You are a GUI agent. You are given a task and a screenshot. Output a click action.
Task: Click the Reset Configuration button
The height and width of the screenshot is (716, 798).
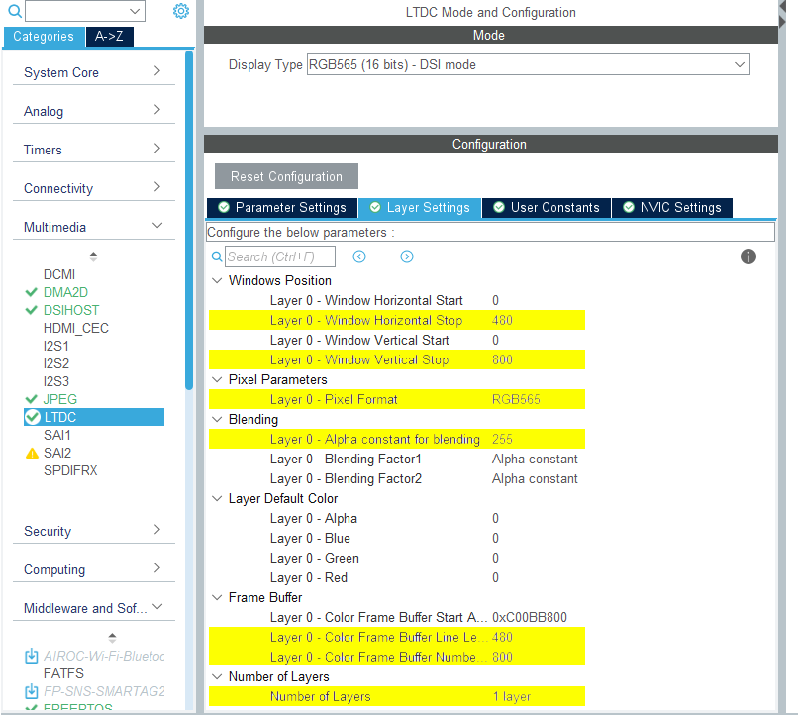[x=286, y=177]
